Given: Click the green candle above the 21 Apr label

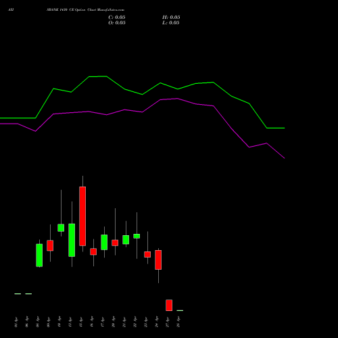Looking at the screenshot, I should (x=126, y=240).
